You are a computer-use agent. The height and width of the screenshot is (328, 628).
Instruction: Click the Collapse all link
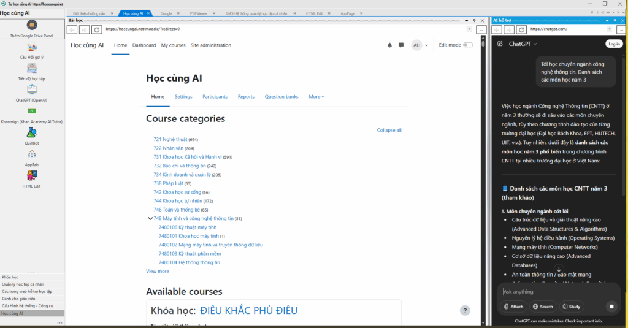[x=389, y=130]
